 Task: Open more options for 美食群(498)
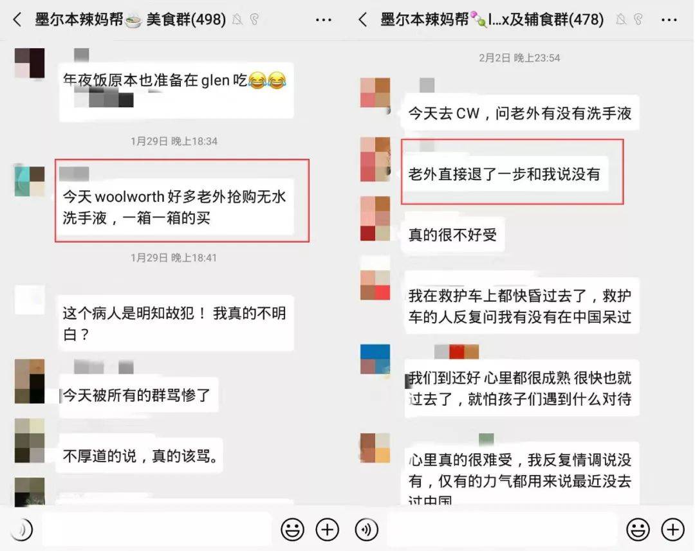324,20
